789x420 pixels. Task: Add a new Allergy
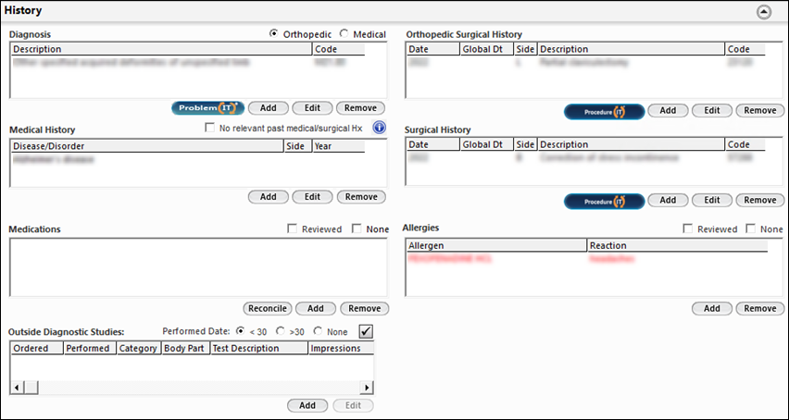click(712, 308)
